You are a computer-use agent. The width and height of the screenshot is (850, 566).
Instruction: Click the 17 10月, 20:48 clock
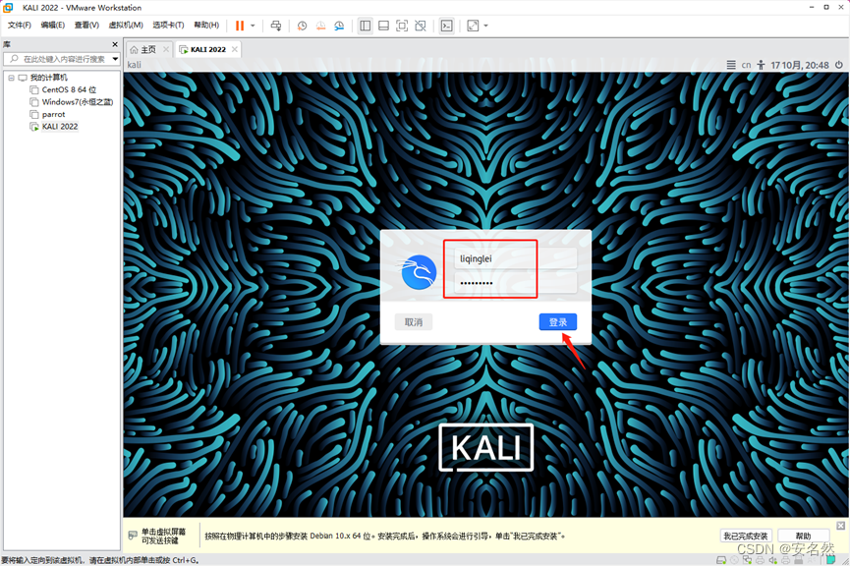(x=800, y=65)
